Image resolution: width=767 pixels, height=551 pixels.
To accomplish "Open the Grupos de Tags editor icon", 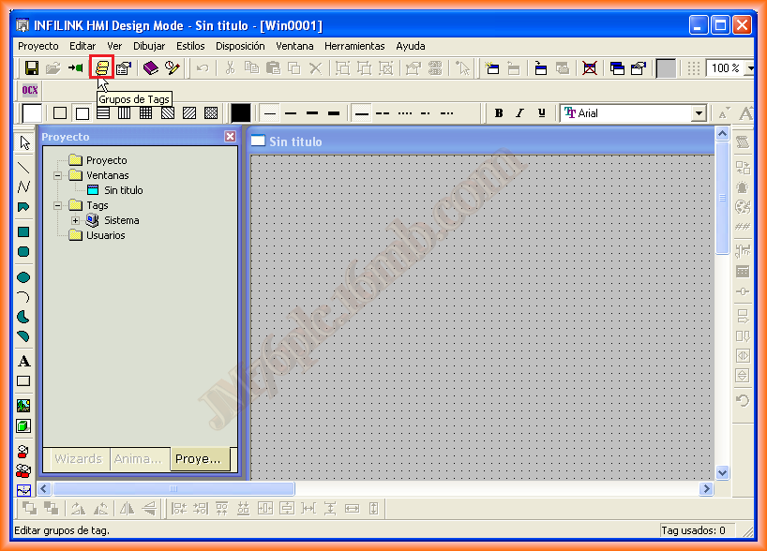I will point(101,67).
